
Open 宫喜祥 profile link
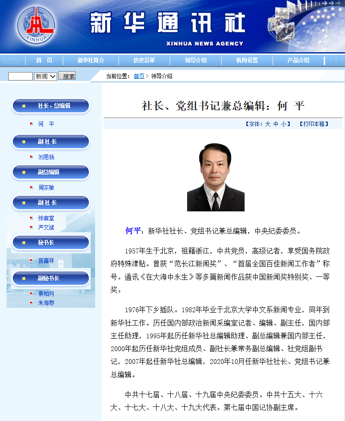(46, 260)
